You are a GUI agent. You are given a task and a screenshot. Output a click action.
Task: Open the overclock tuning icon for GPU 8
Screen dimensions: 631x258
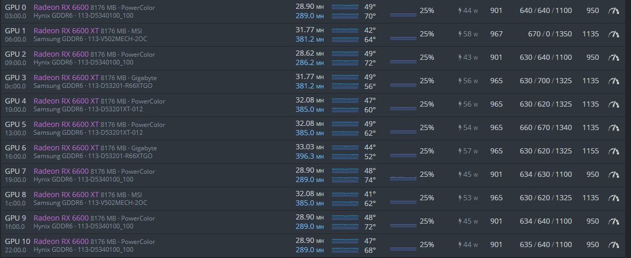point(614,198)
